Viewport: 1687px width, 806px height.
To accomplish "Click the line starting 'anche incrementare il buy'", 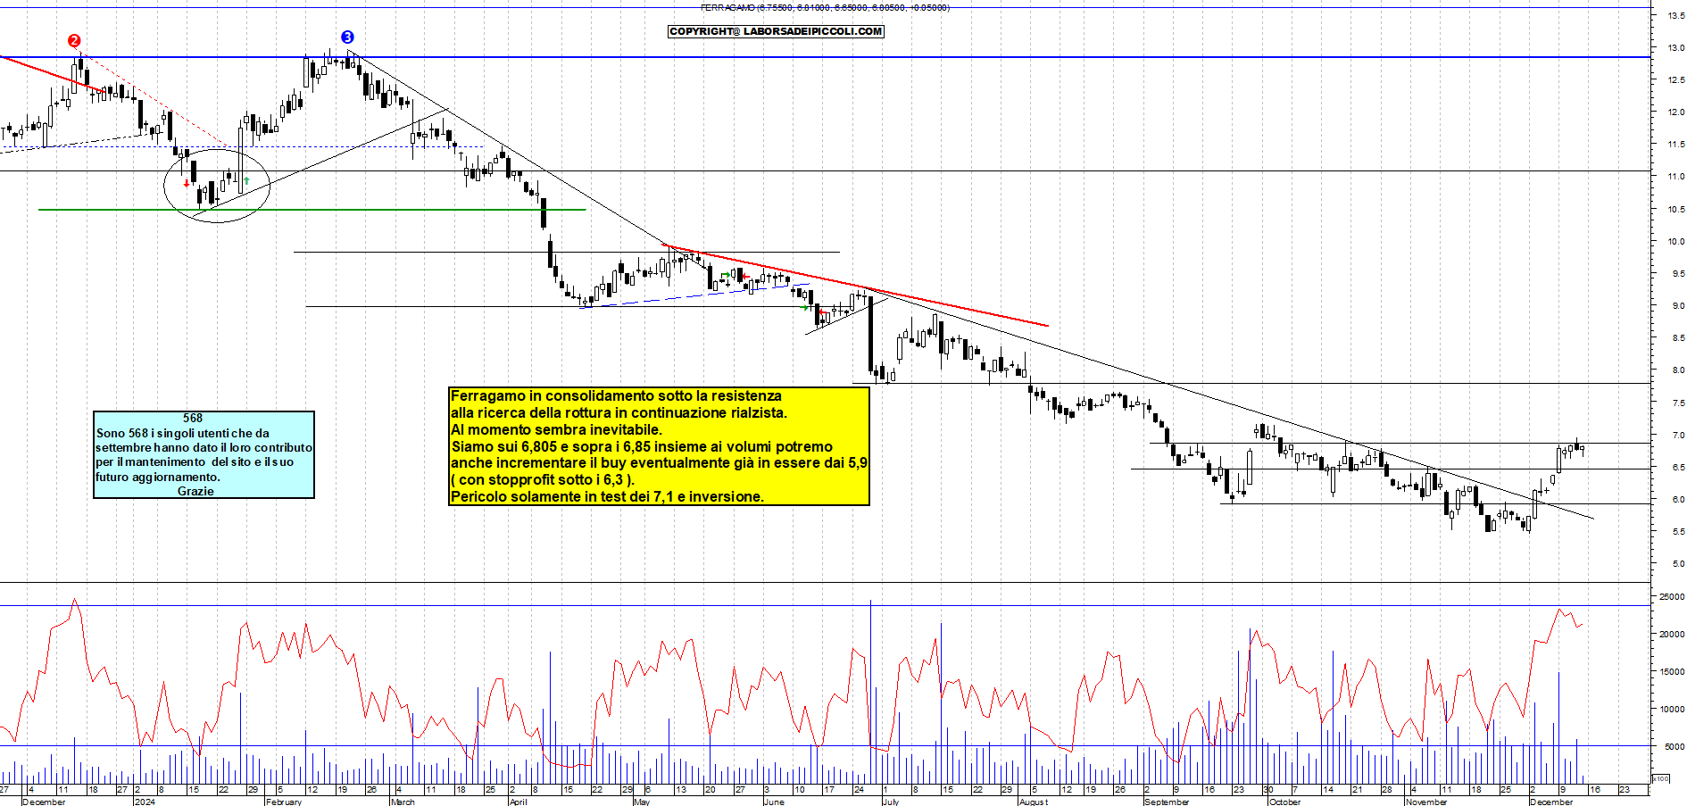I will coord(659,462).
